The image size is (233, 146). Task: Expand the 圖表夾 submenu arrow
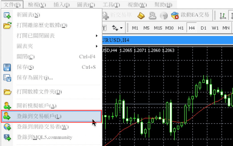(97, 46)
